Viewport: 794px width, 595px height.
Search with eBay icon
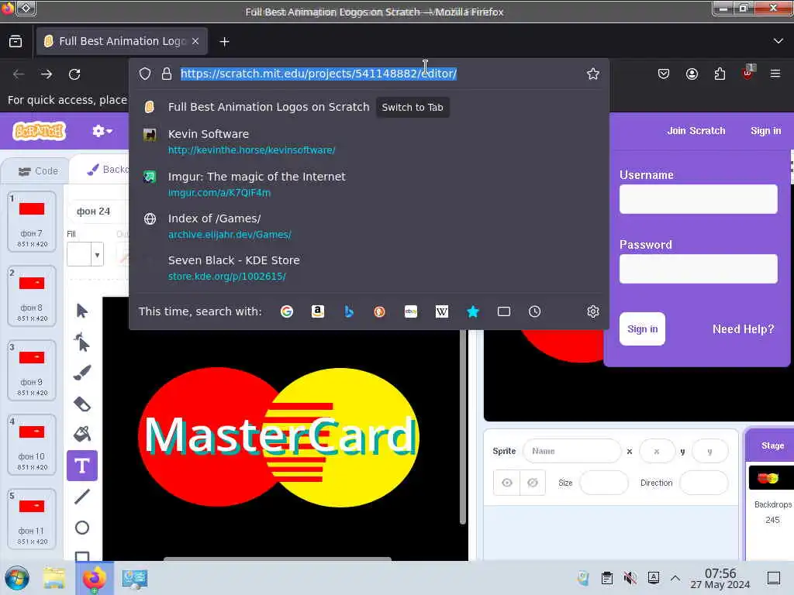[411, 311]
